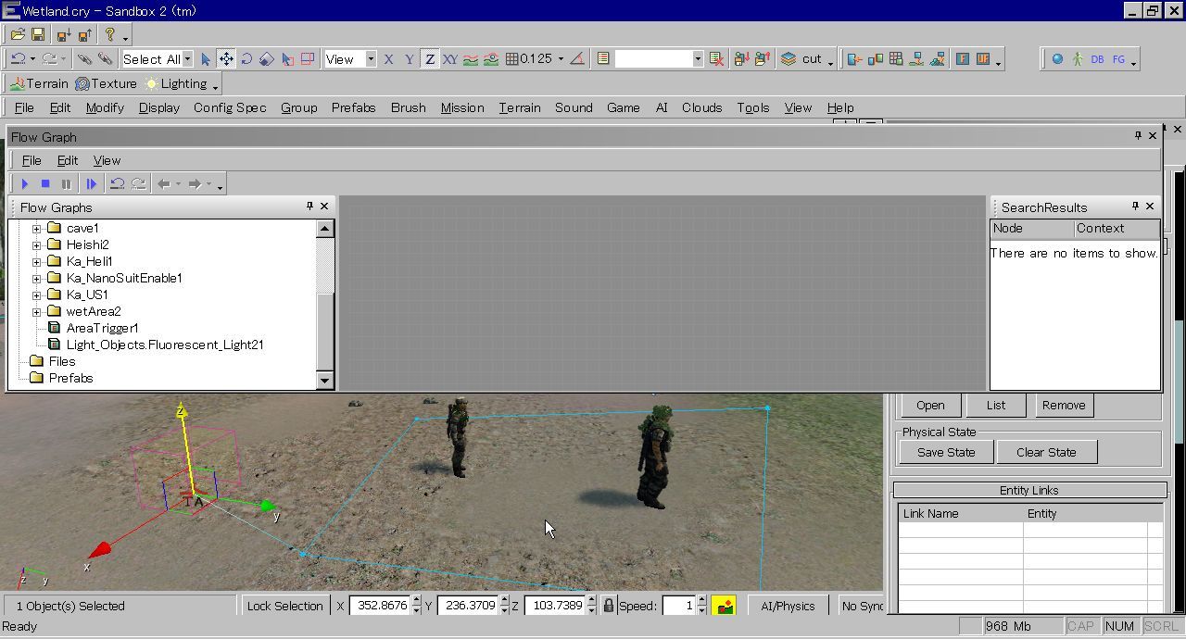Open the Flow Graph (FG) editor icon
This screenshot has width=1186, height=639.
[1118, 58]
